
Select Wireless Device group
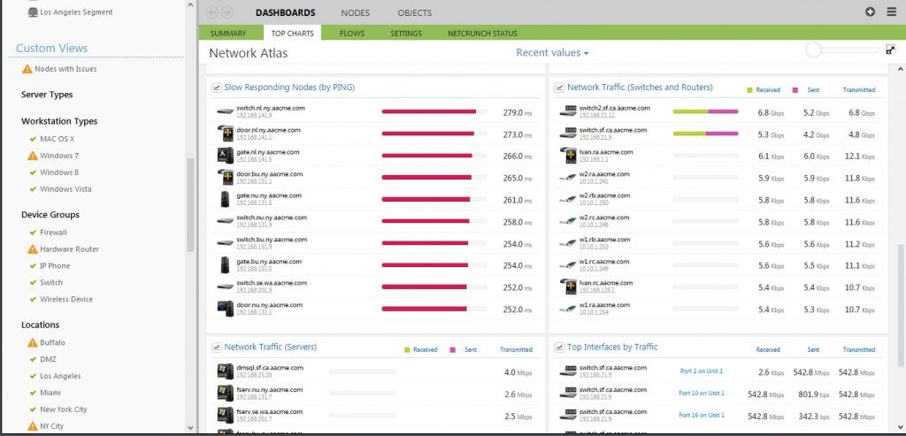click(x=66, y=300)
